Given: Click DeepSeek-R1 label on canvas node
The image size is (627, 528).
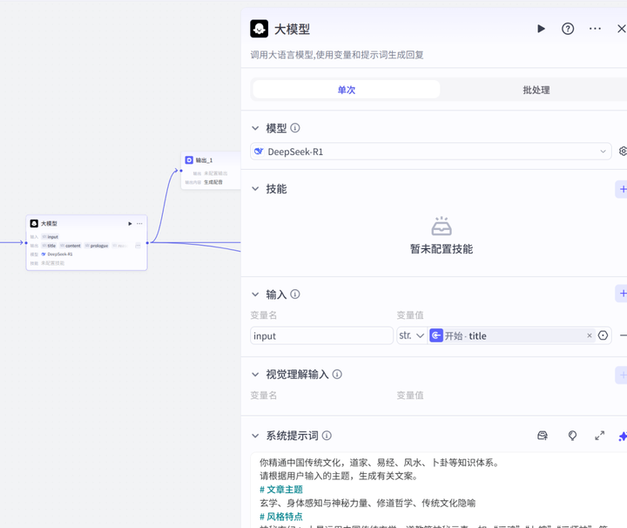Looking at the screenshot, I should pos(60,254).
